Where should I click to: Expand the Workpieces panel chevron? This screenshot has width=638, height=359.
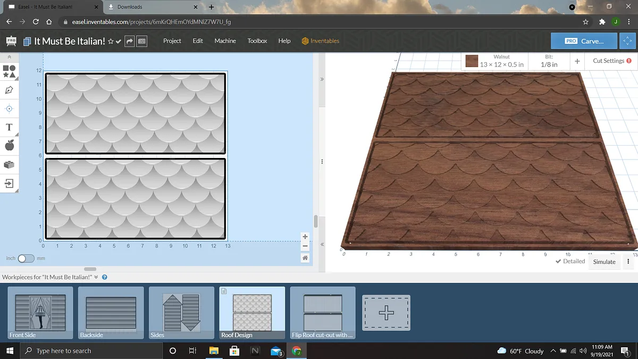coord(96,277)
